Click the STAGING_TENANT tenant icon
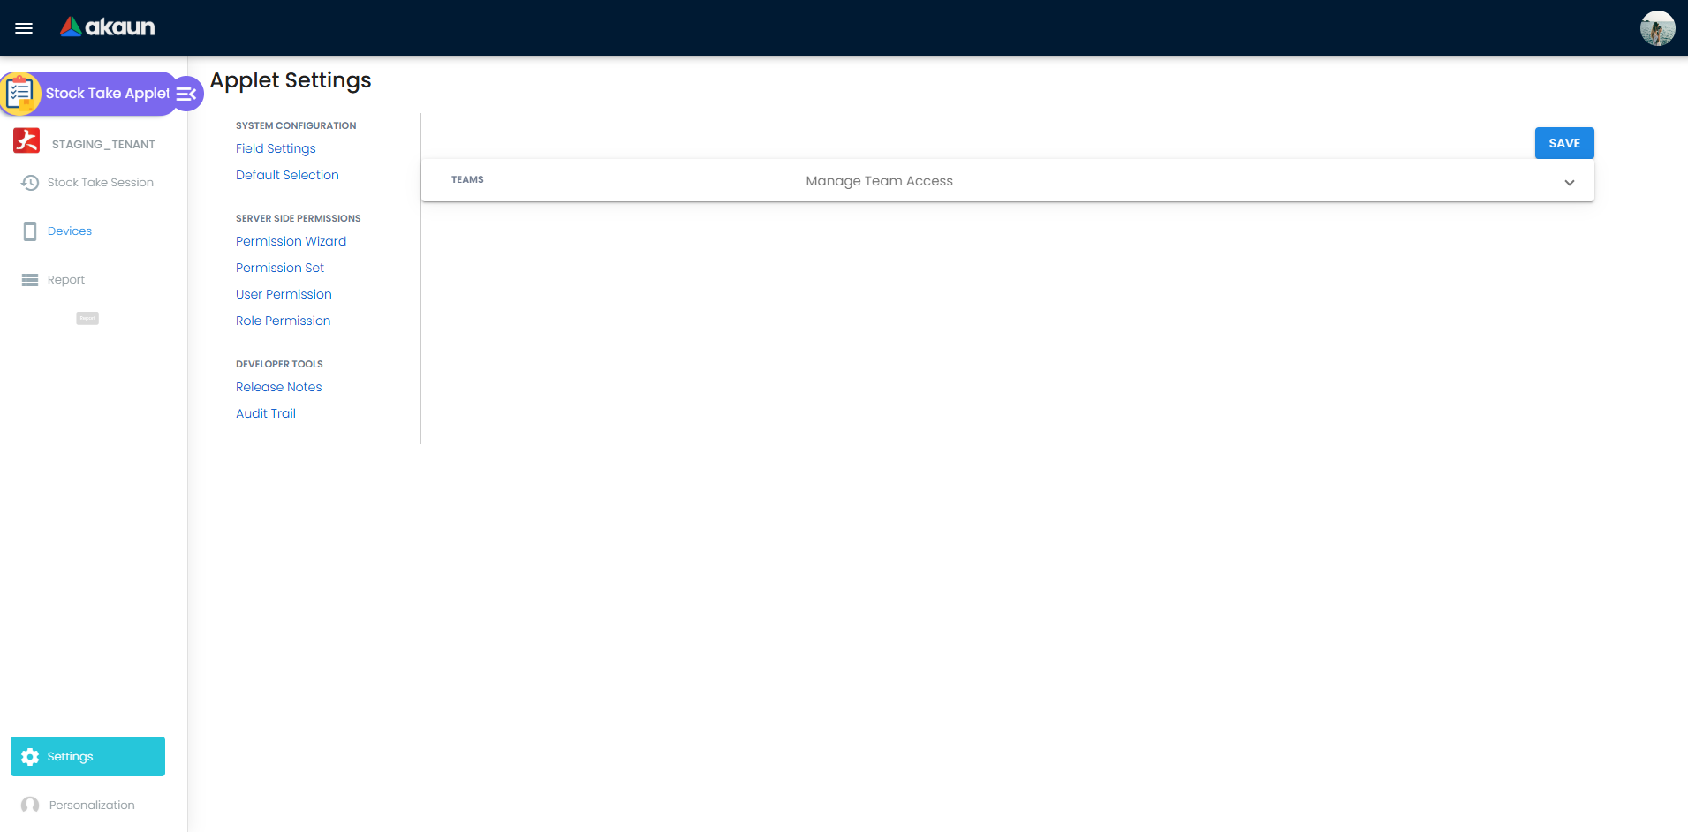The width and height of the screenshot is (1688, 832). click(x=26, y=140)
